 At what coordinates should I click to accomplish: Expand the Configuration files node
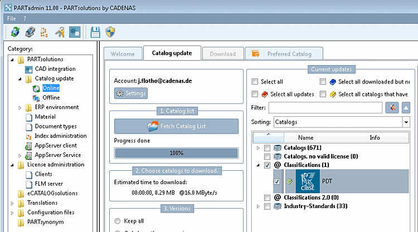coord(12,213)
